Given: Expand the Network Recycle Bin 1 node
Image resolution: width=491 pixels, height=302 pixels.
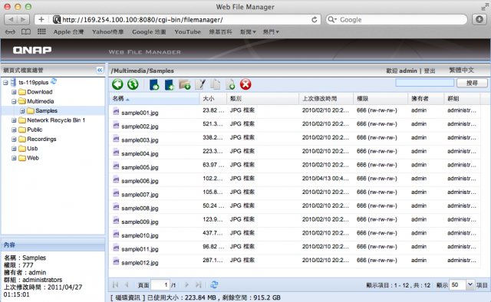Looking at the screenshot, I should (14, 120).
